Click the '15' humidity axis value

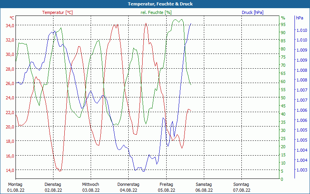(283, 155)
